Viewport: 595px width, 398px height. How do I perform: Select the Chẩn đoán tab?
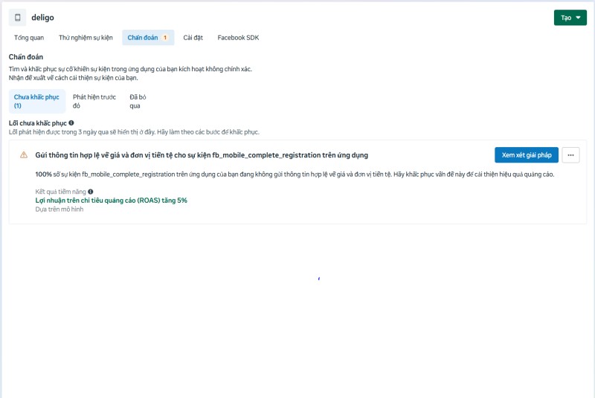pos(148,37)
